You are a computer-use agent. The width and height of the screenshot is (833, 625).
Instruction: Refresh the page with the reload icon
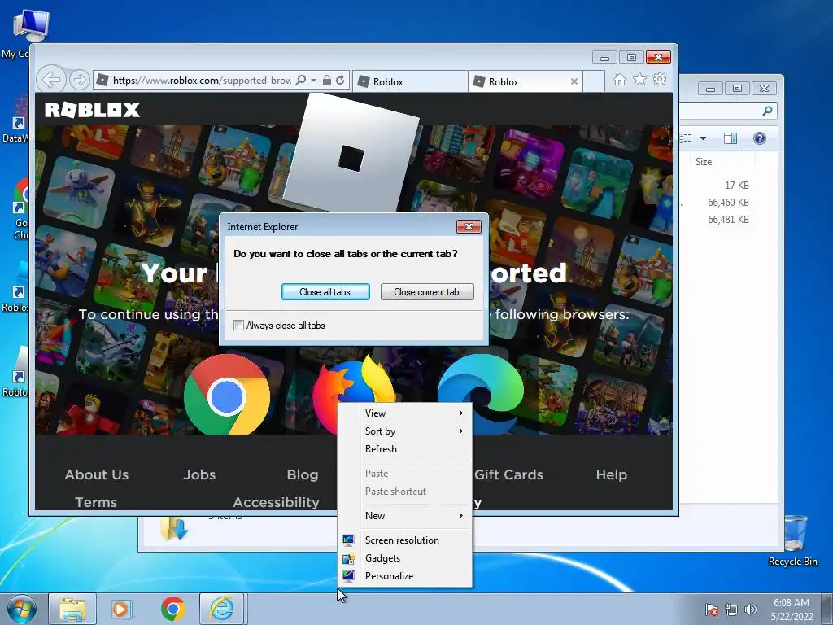340,81
